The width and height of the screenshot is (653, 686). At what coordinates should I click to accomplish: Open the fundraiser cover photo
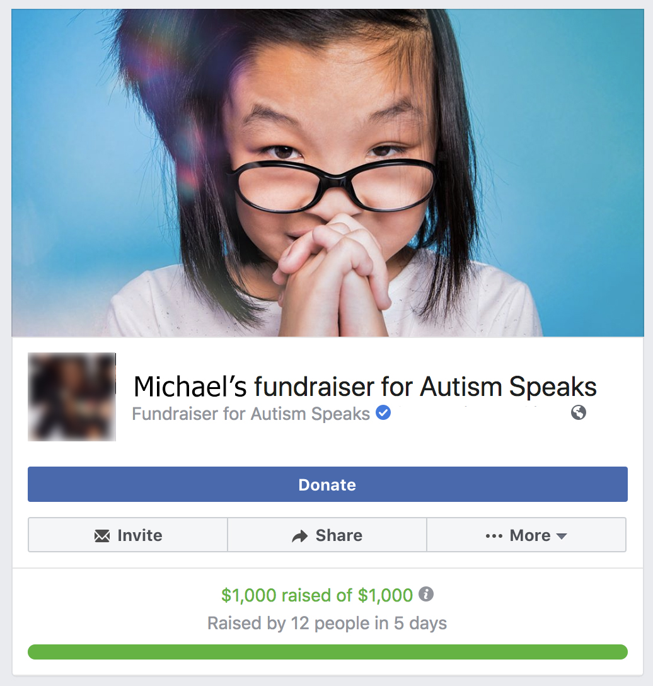(328, 173)
